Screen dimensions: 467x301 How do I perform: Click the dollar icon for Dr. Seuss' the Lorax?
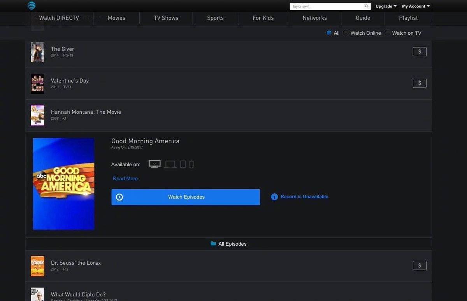(420, 266)
